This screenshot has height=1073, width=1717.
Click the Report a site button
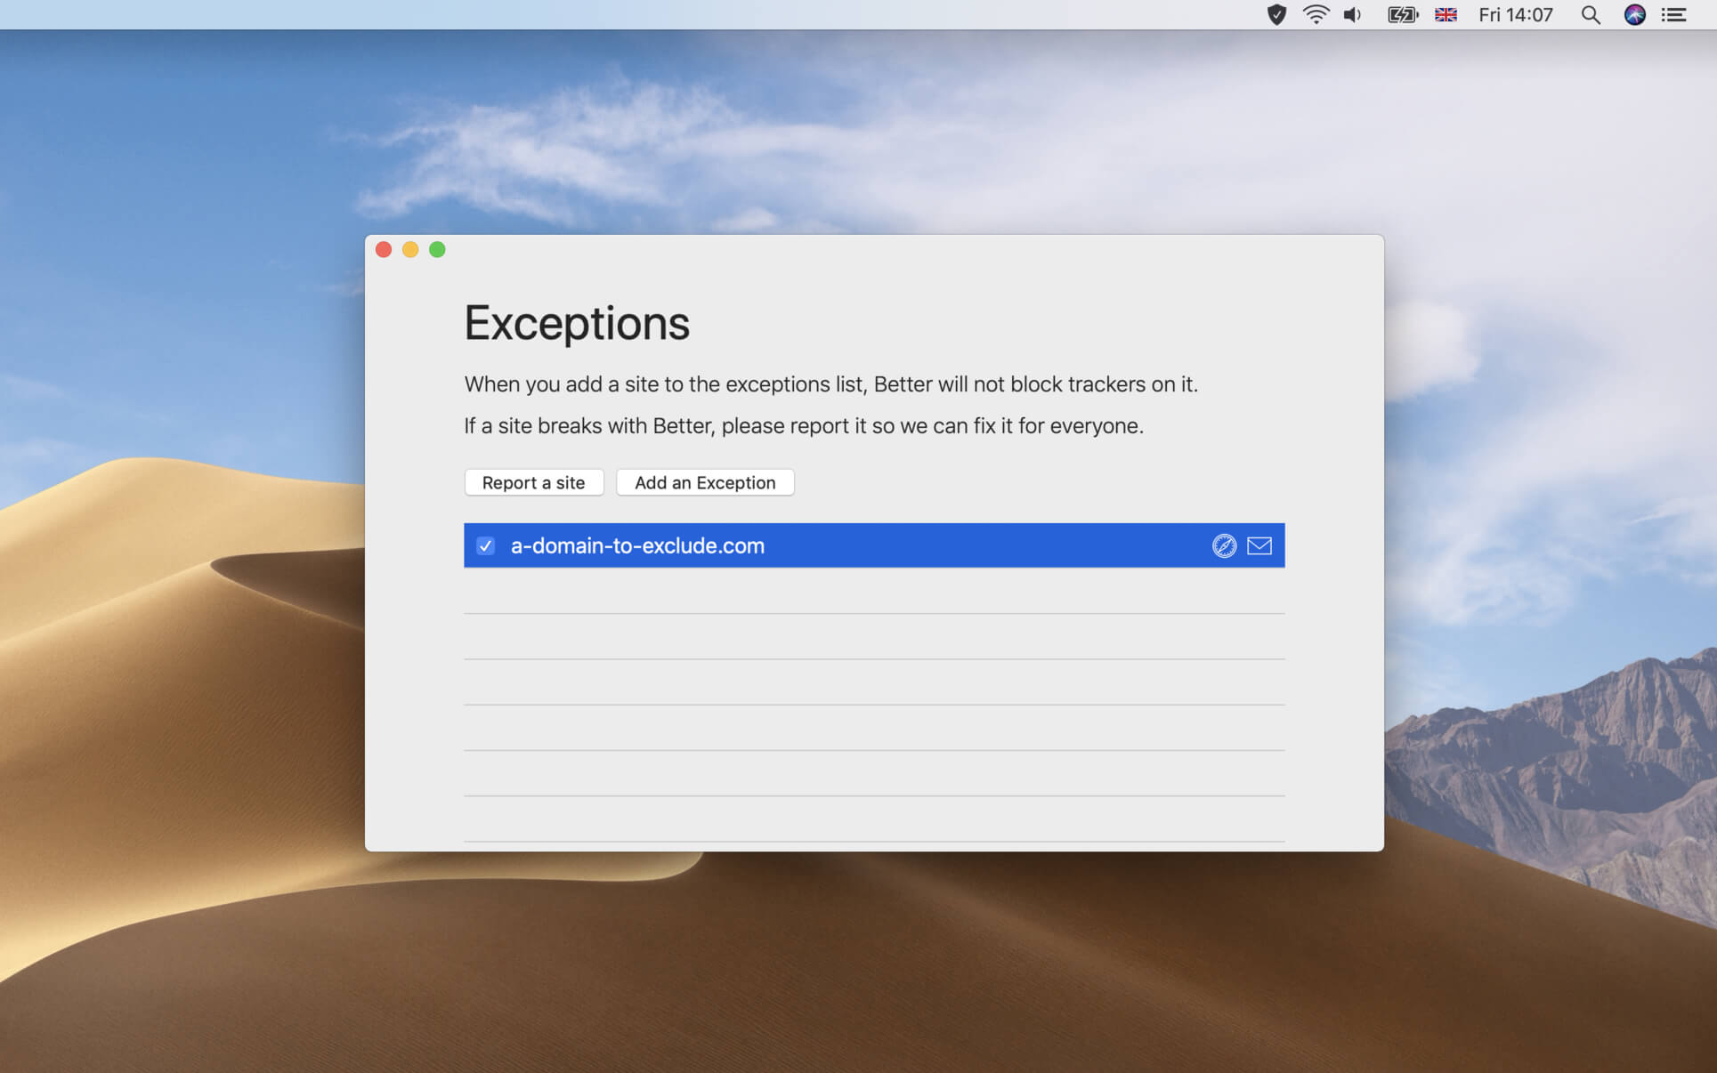[534, 482]
